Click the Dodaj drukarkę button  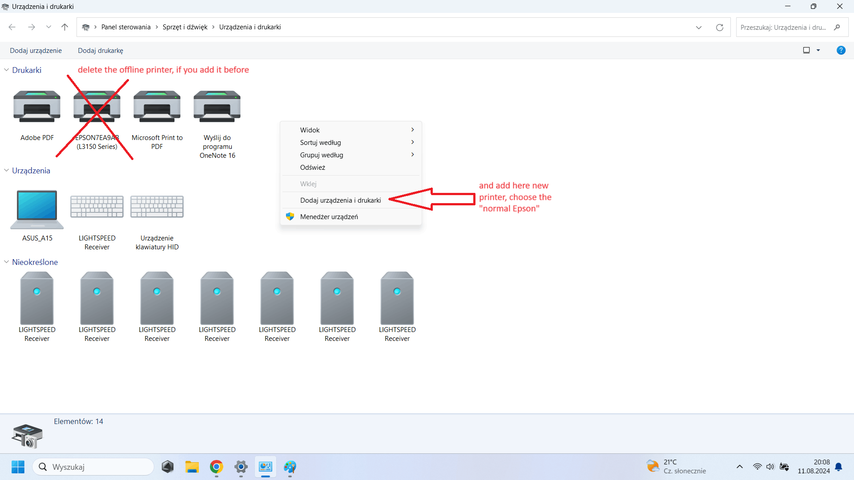pyautogui.click(x=101, y=50)
